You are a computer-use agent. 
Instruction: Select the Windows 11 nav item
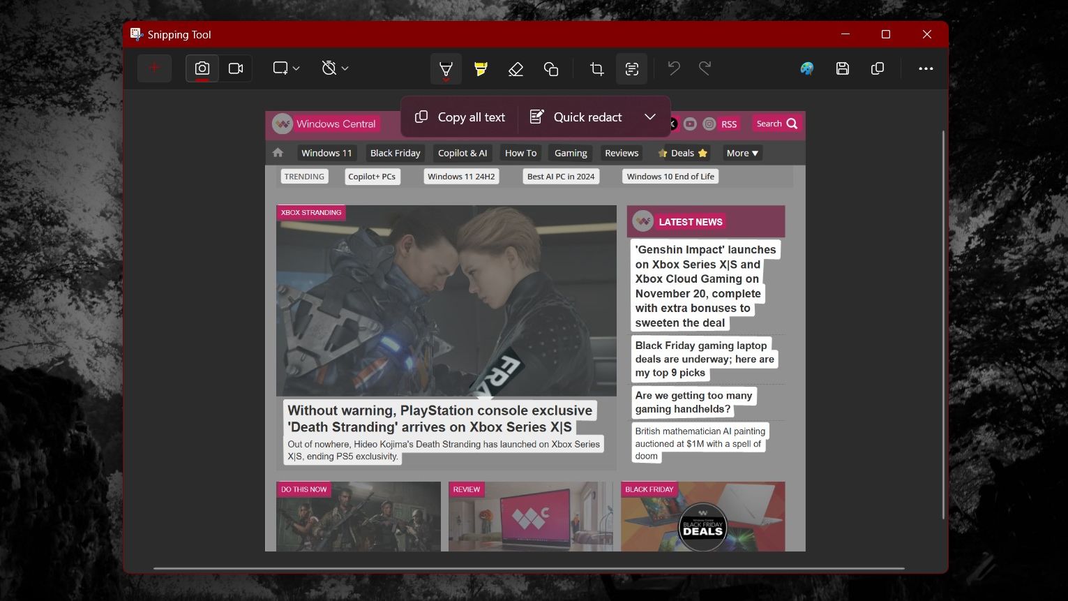[x=326, y=154]
